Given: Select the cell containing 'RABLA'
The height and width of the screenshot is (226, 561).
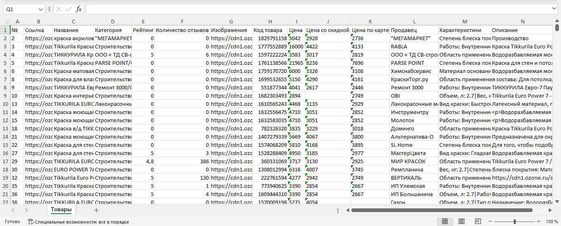Looking at the screenshot, I should point(414,46).
